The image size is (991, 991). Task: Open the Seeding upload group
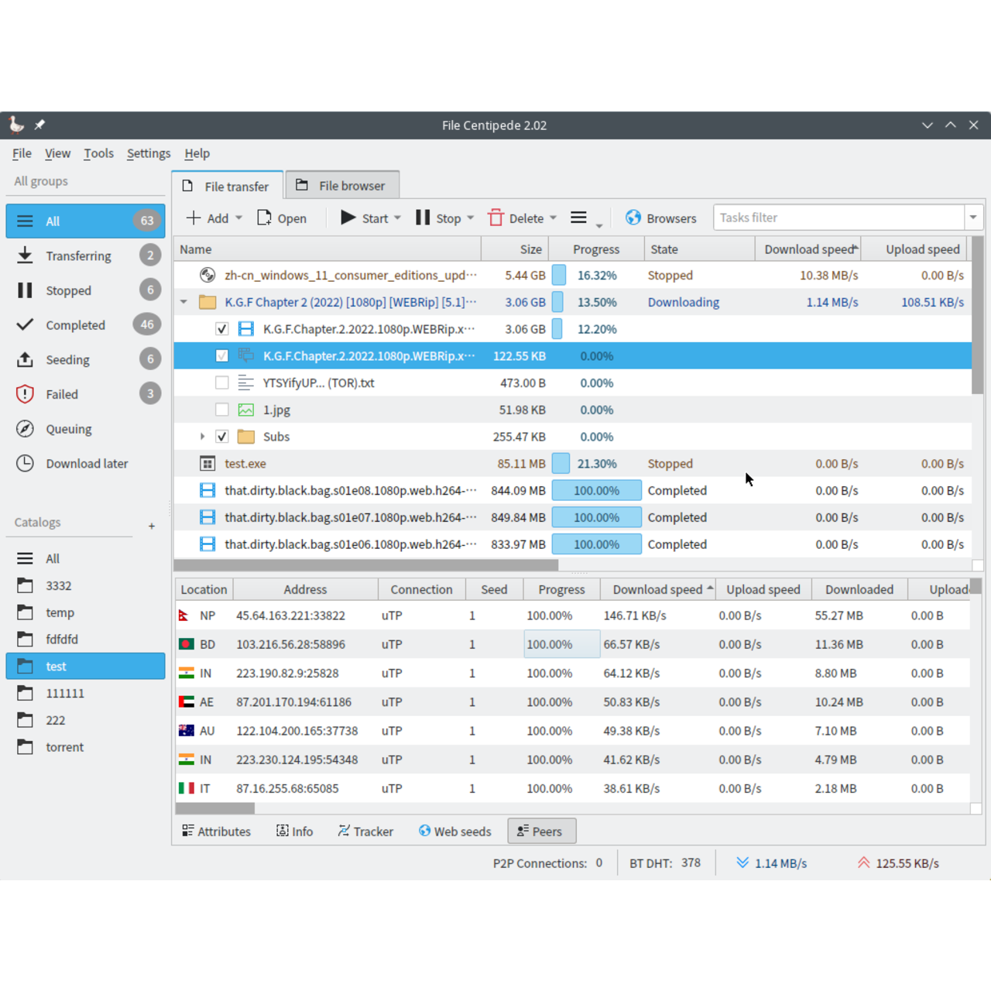click(67, 359)
